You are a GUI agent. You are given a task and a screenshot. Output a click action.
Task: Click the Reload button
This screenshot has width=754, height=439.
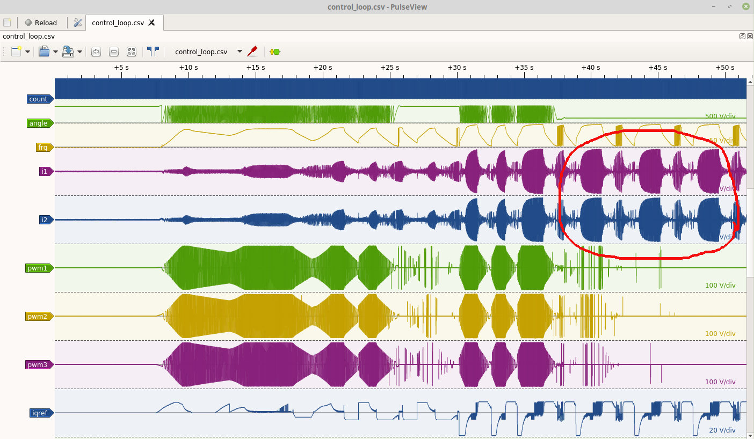(x=41, y=23)
